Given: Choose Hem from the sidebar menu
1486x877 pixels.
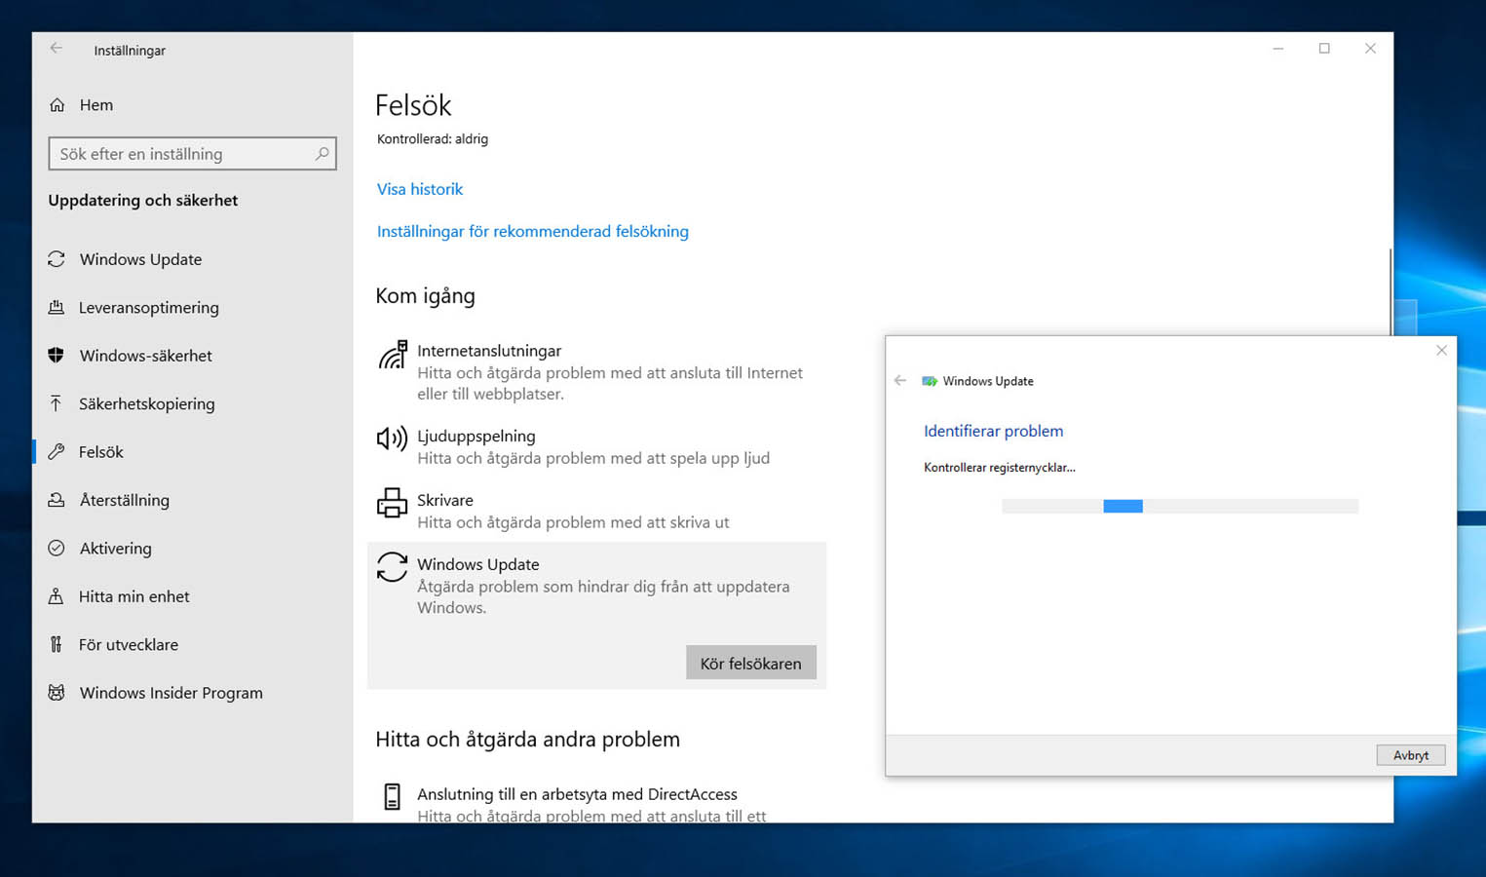Looking at the screenshot, I should [95, 104].
